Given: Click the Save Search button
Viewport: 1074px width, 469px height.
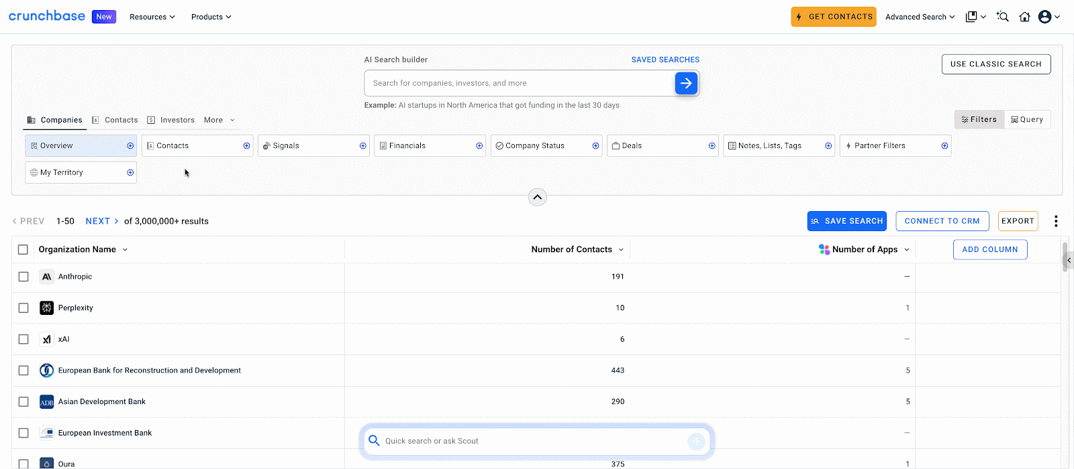Looking at the screenshot, I should pyautogui.click(x=847, y=221).
